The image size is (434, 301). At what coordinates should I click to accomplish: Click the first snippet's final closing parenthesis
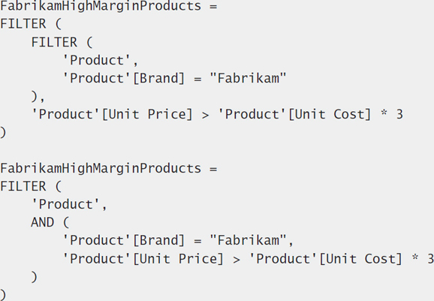coord(3,133)
